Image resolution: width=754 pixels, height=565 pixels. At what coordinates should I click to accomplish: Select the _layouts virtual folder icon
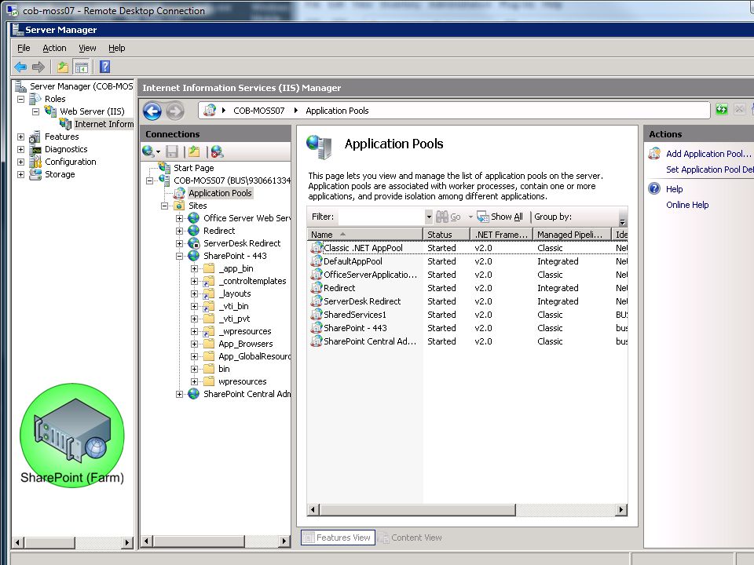coord(209,293)
